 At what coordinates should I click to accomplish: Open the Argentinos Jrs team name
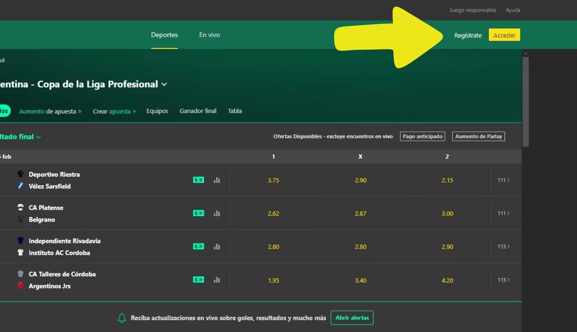pos(50,286)
